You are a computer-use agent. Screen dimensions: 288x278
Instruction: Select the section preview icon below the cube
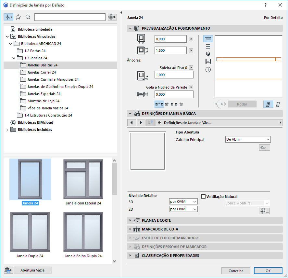pos(208,61)
